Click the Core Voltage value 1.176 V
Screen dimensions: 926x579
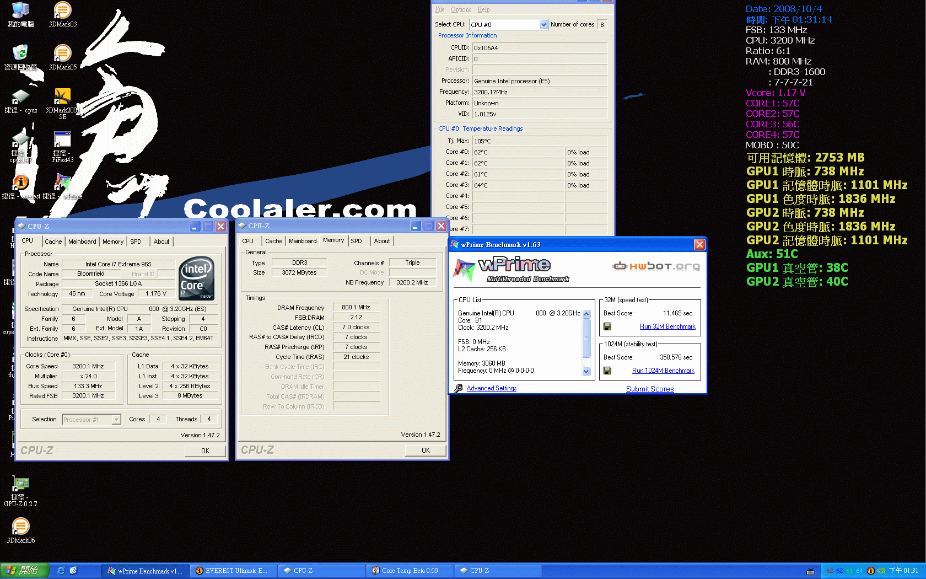coord(156,294)
